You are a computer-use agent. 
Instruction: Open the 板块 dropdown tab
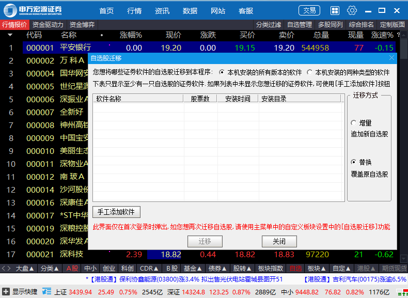[317, 269]
